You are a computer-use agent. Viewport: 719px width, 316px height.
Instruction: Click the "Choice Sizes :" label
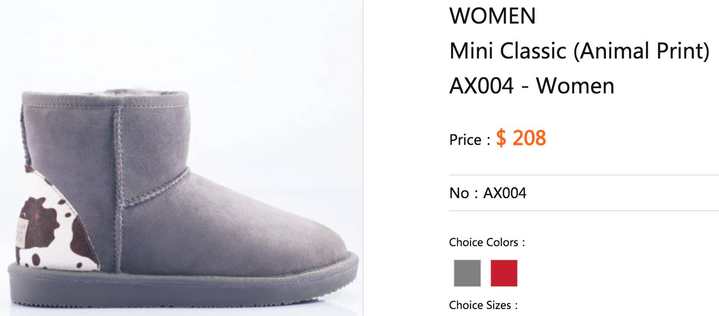tap(483, 305)
